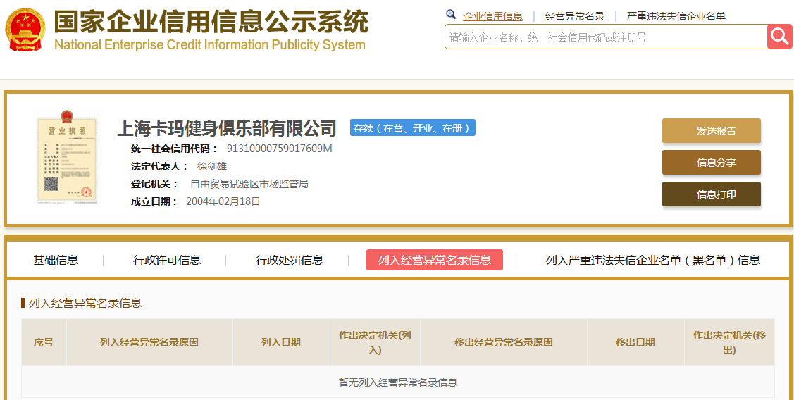Click the 移出日期 column header
Screen dimensions: 794x400
(x=635, y=342)
